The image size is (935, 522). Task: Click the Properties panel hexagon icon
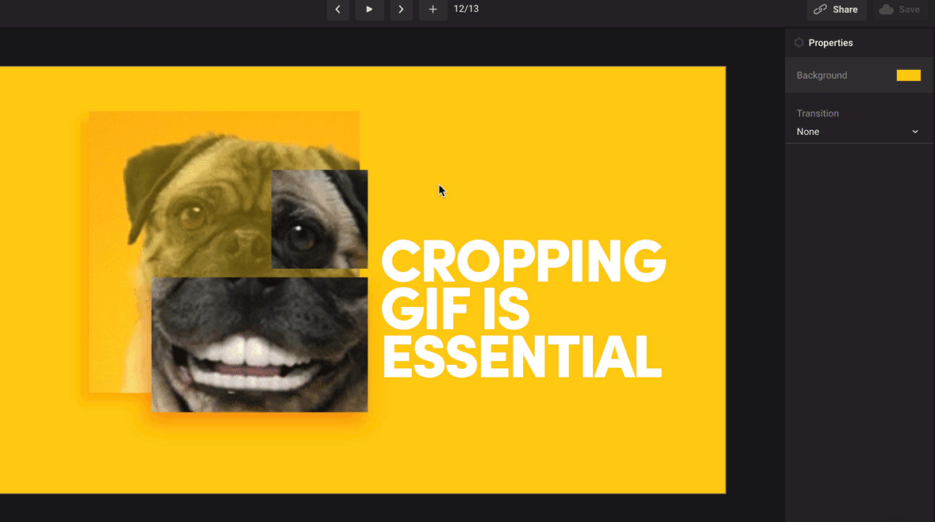pos(799,43)
